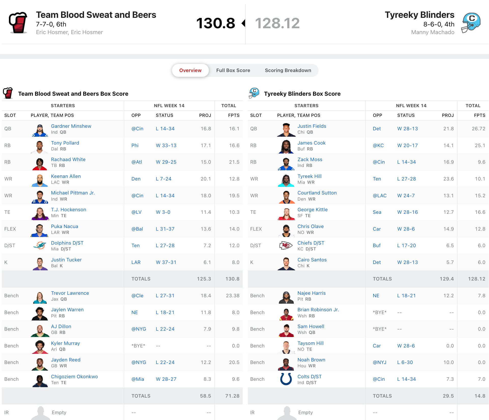Click the W 33-13 game status link

point(166,145)
